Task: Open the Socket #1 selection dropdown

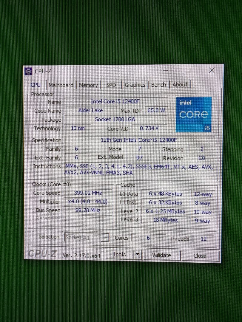Action: pos(105,238)
